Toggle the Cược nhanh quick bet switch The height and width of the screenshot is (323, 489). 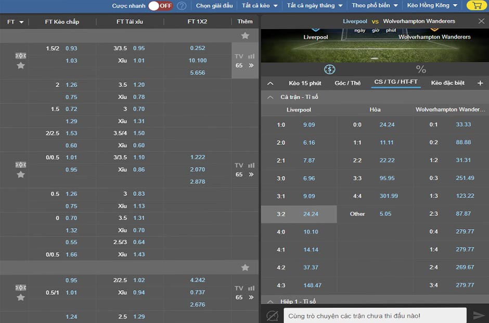click(160, 6)
